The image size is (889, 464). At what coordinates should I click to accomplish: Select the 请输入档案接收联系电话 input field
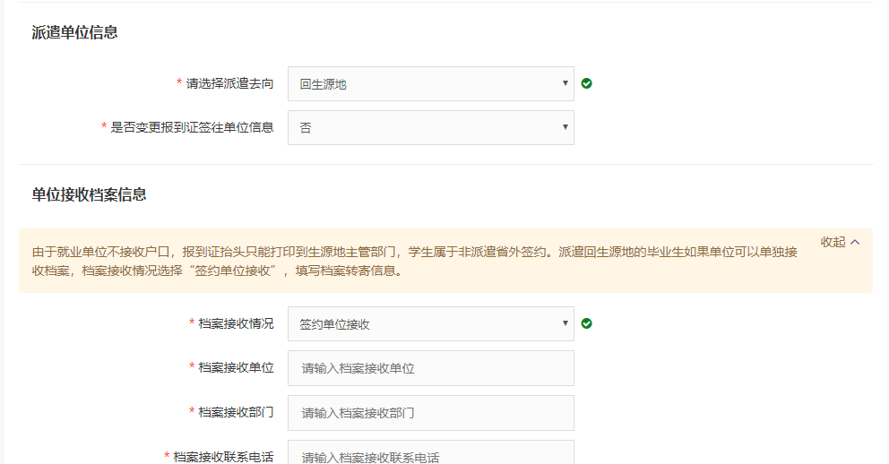click(x=430, y=454)
